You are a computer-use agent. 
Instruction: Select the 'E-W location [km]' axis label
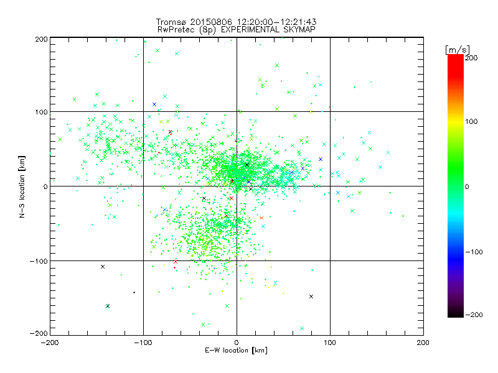pyautogui.click(x=236, y=351)
